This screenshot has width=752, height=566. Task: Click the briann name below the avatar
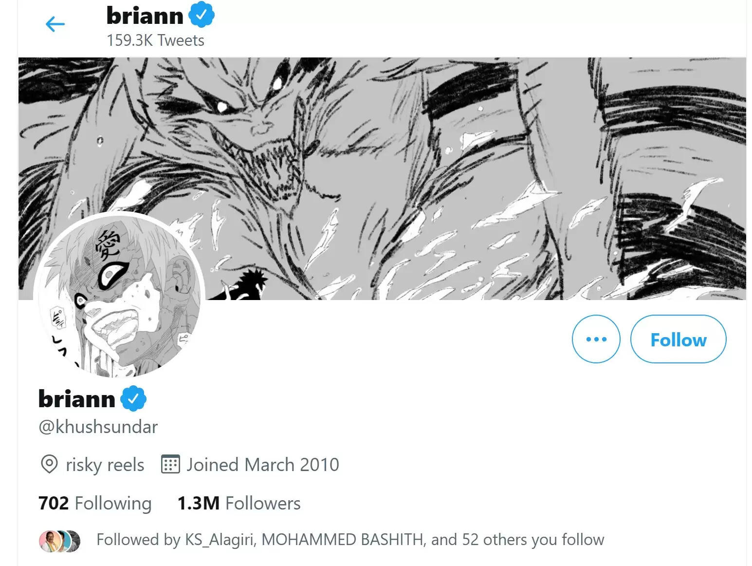point(76,398)
